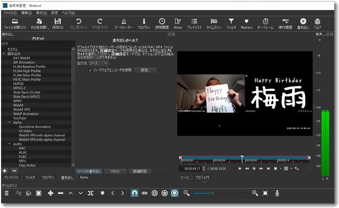Lift clip with timeline up-chevron icon
This screenshot has height=208, width=339.
point(70,193)
